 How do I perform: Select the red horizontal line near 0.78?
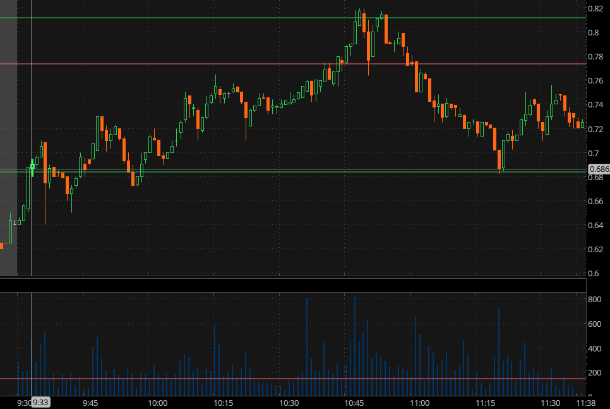tap(293, 64)
